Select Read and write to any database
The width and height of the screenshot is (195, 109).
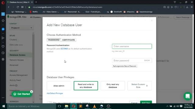(x=86, y=86)
